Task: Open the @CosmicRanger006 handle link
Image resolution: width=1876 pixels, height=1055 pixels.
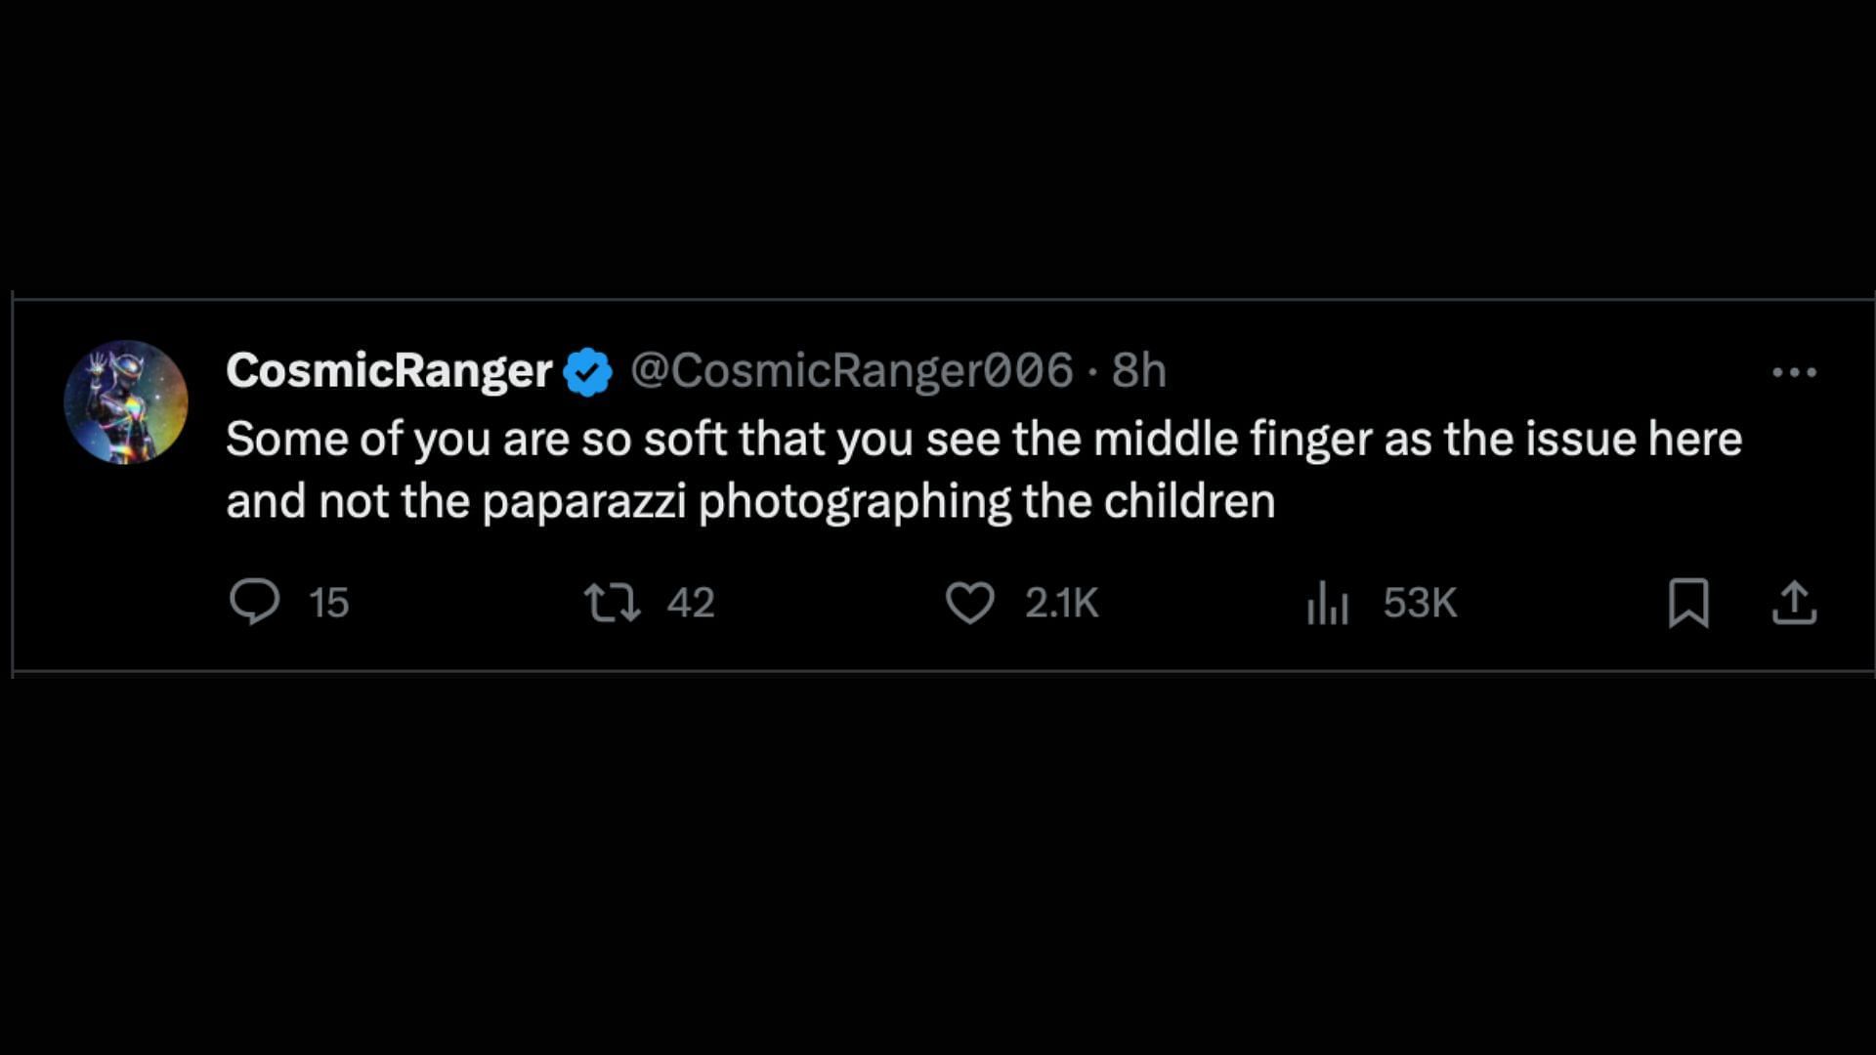Action: (851, 371)
